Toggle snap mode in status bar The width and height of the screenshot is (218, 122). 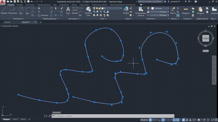tap(154, 120)
